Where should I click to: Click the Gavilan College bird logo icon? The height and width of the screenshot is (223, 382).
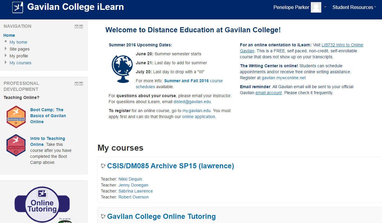tap(17, 7)
